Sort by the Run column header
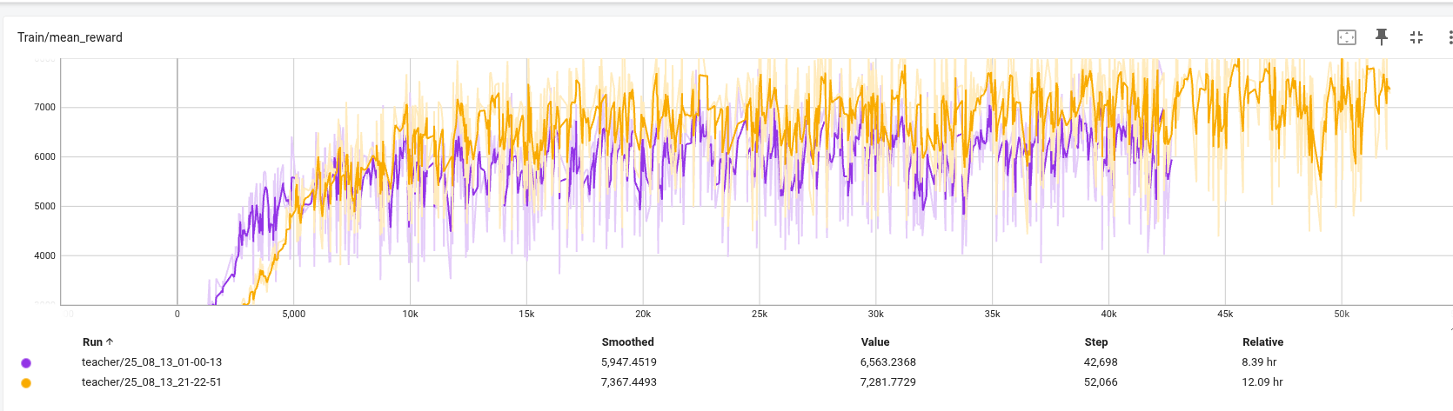The width and height of the screenshot is (1453, 411). [x=97, y=342]
